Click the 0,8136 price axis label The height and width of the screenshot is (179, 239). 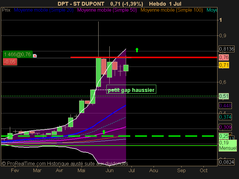point(226,49)
